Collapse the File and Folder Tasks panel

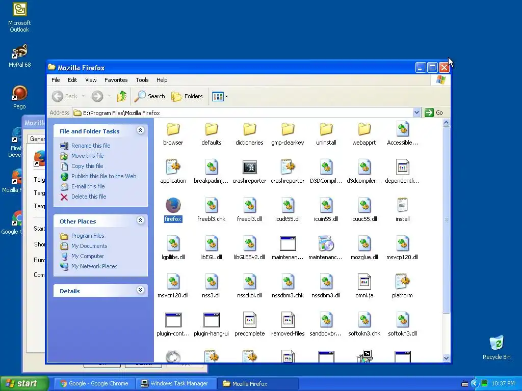point(141,130)
